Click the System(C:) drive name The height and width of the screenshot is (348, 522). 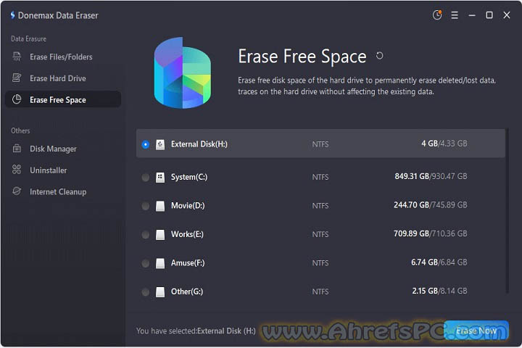tap(189, 176)
